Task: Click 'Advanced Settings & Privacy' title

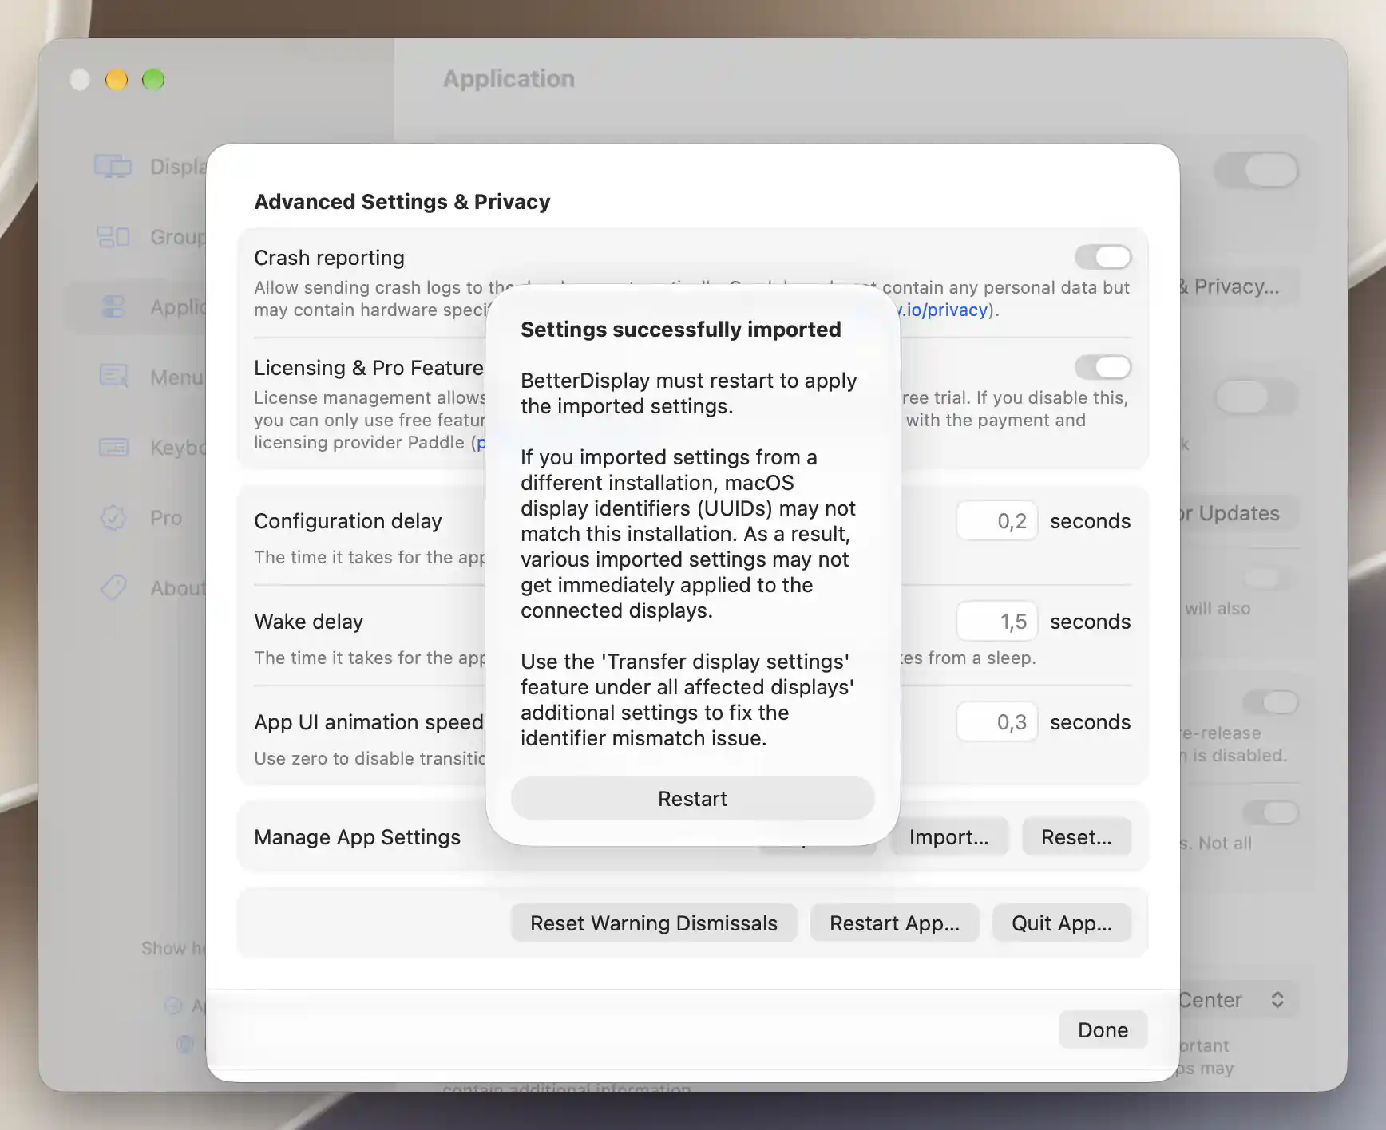Action: tap(402, 202)
